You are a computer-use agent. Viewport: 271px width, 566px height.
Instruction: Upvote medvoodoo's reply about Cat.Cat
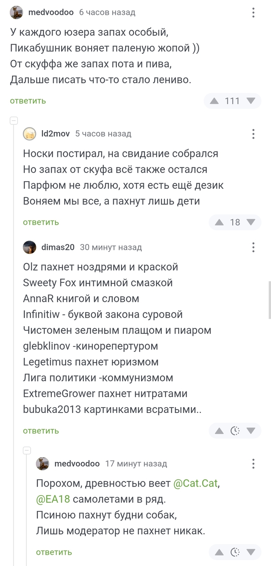219,552
